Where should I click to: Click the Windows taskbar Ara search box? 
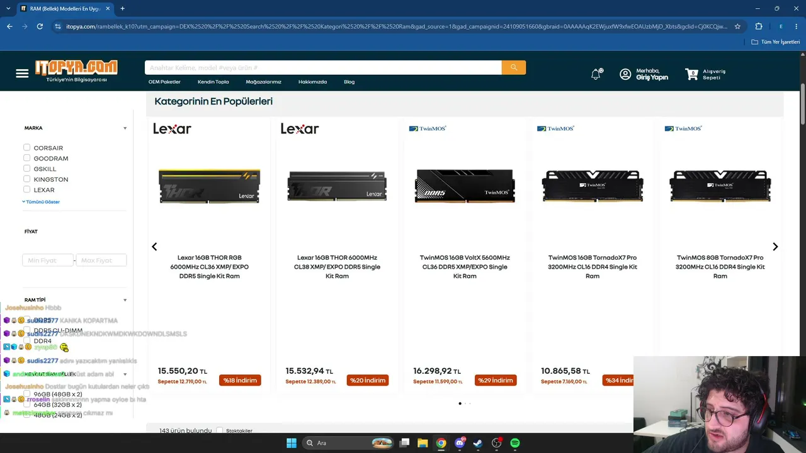348,443
